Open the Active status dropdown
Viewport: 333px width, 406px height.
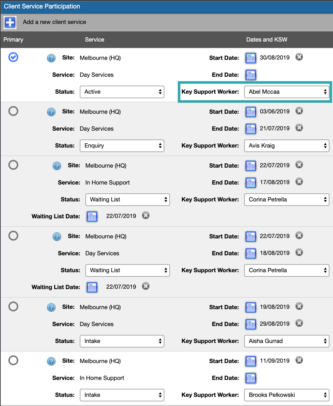(x=122, y=92)
